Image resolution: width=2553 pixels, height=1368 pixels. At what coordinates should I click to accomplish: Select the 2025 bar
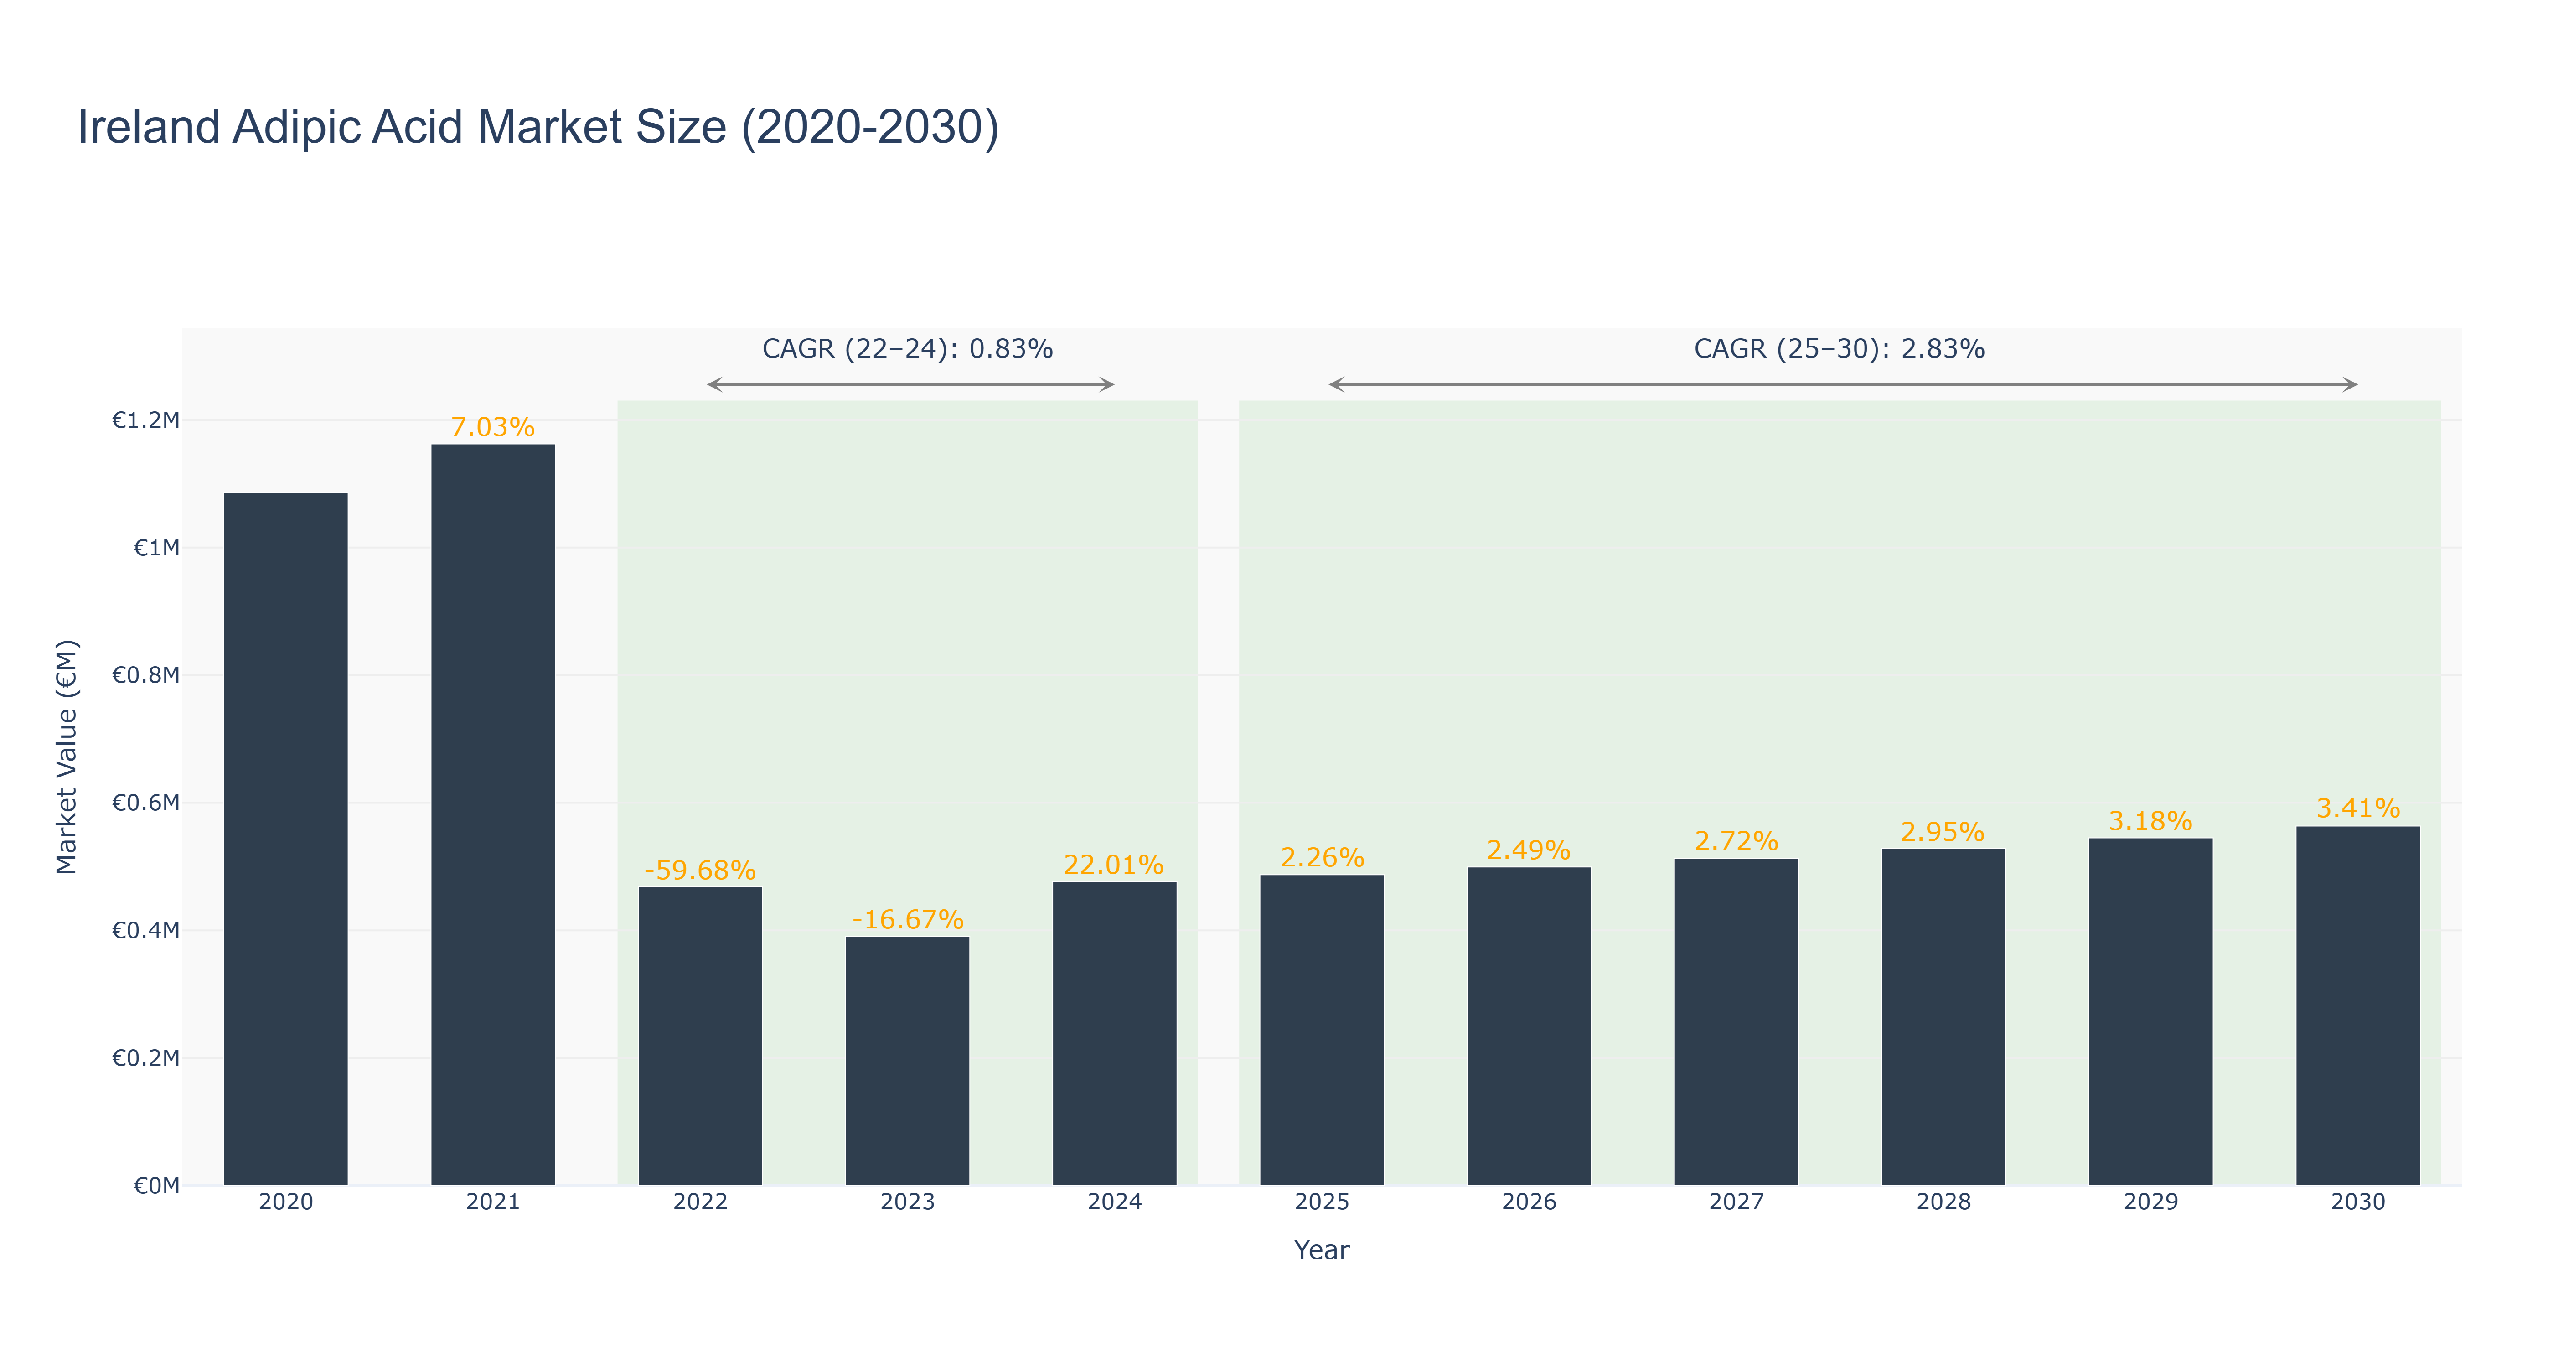click(1321, 1030)
